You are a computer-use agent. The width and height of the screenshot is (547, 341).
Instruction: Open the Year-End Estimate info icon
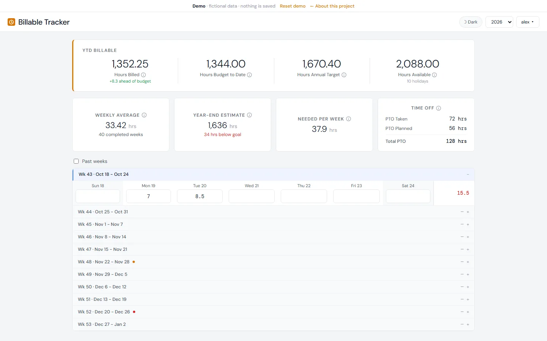coord(250,115)
